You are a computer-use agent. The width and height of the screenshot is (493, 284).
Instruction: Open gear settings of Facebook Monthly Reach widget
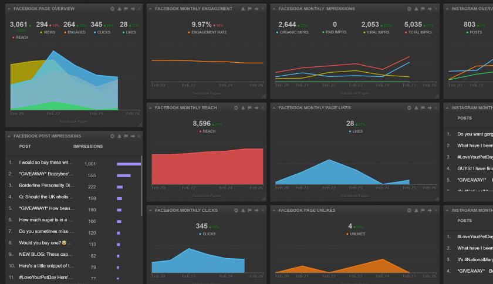[x=236, y=108]
